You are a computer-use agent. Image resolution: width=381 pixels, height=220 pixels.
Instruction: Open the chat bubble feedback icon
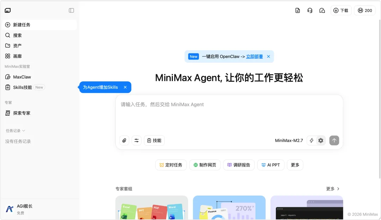pos(322,11)
